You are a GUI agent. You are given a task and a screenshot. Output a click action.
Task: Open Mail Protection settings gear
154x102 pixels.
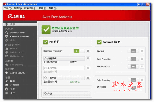[142, 67]
